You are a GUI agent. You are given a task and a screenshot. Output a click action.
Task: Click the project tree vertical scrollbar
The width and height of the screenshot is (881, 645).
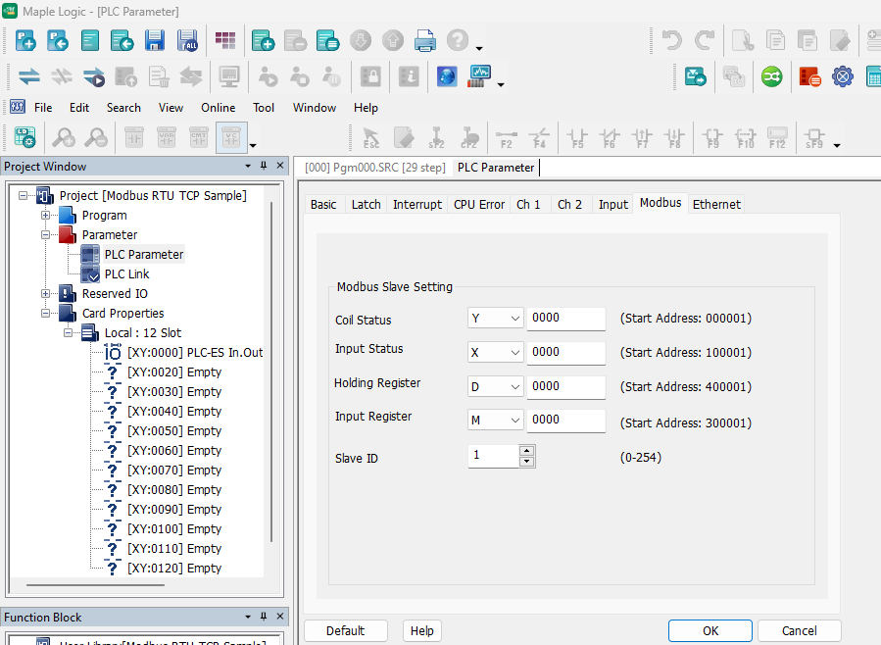pos(271,371)
